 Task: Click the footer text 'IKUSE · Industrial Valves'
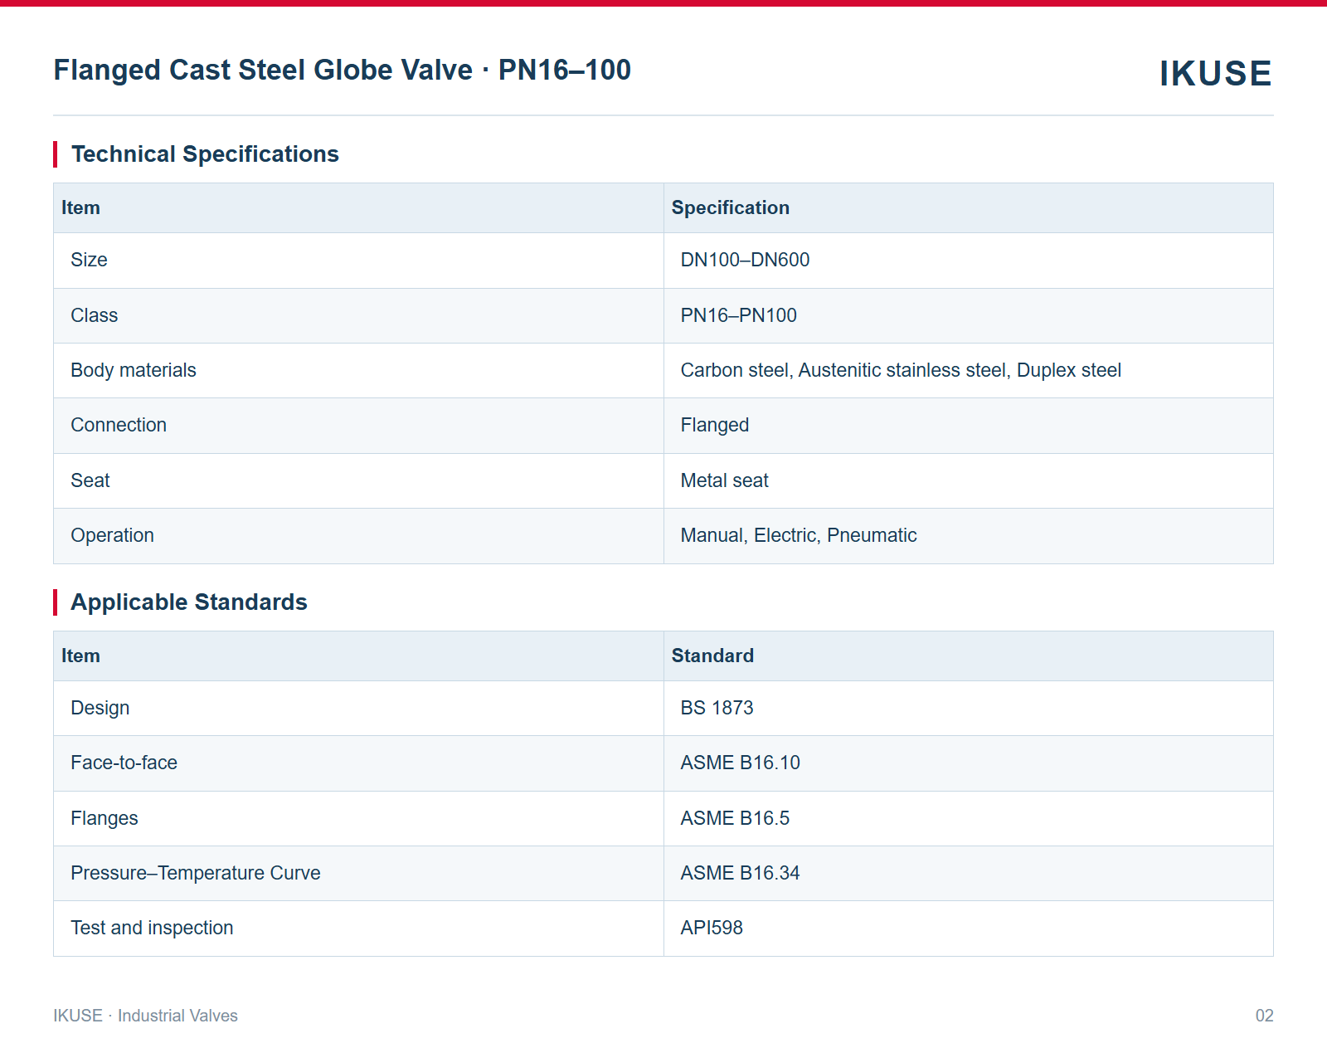point(145,1016)
